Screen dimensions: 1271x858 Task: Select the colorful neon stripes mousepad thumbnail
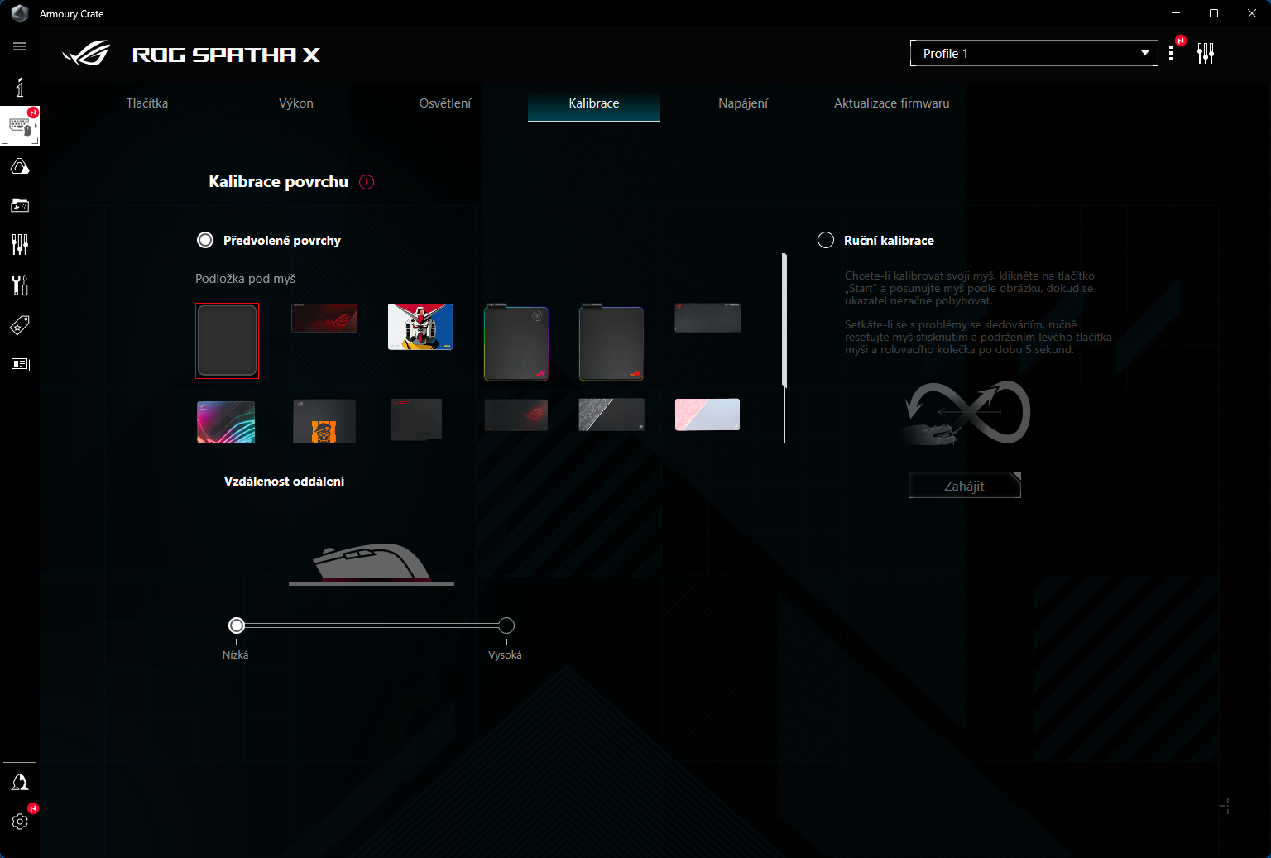coord(226,422)
